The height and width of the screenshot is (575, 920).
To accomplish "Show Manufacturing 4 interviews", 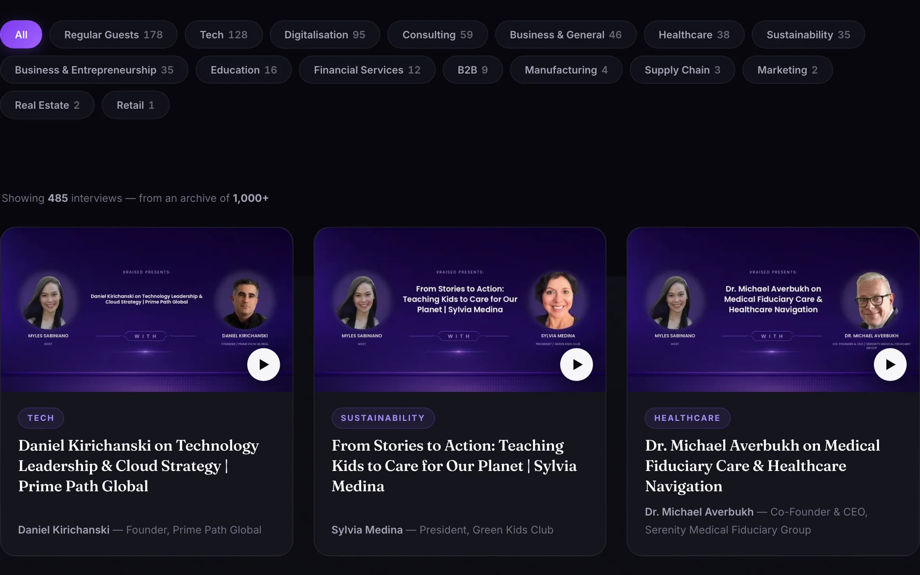I will pos(566,70).
